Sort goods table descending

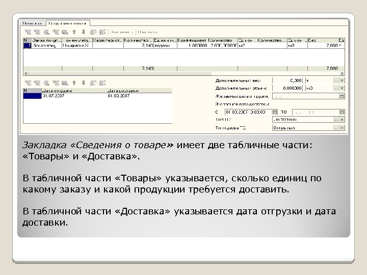(102, 32)
